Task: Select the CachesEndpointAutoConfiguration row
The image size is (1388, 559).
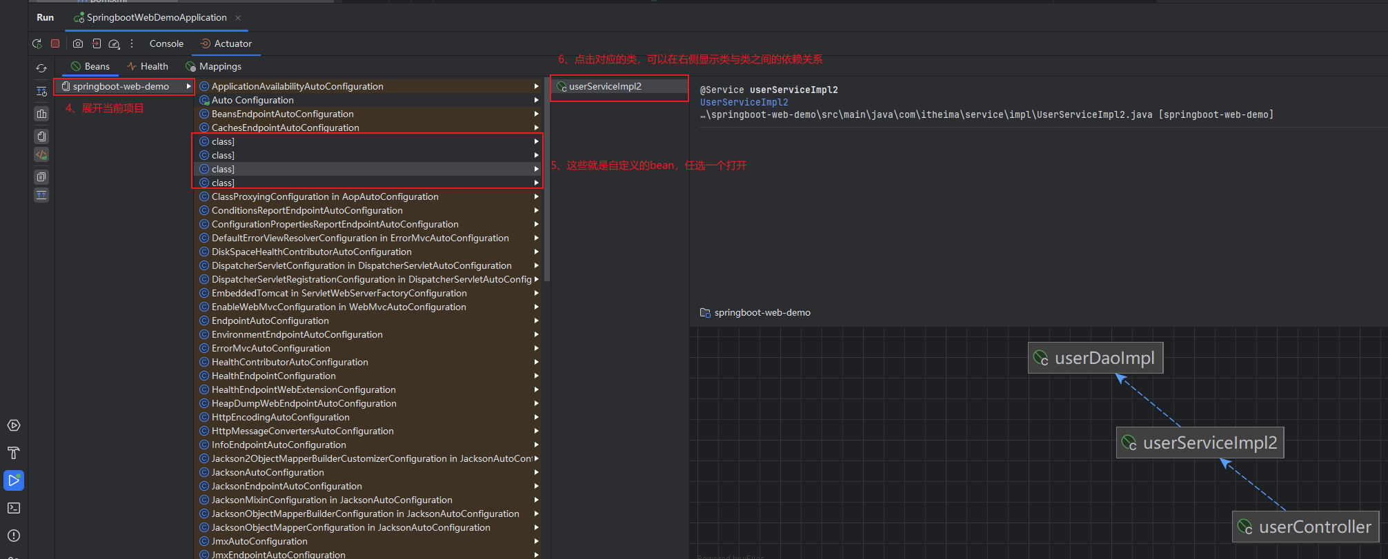Action: pos(369,128)
